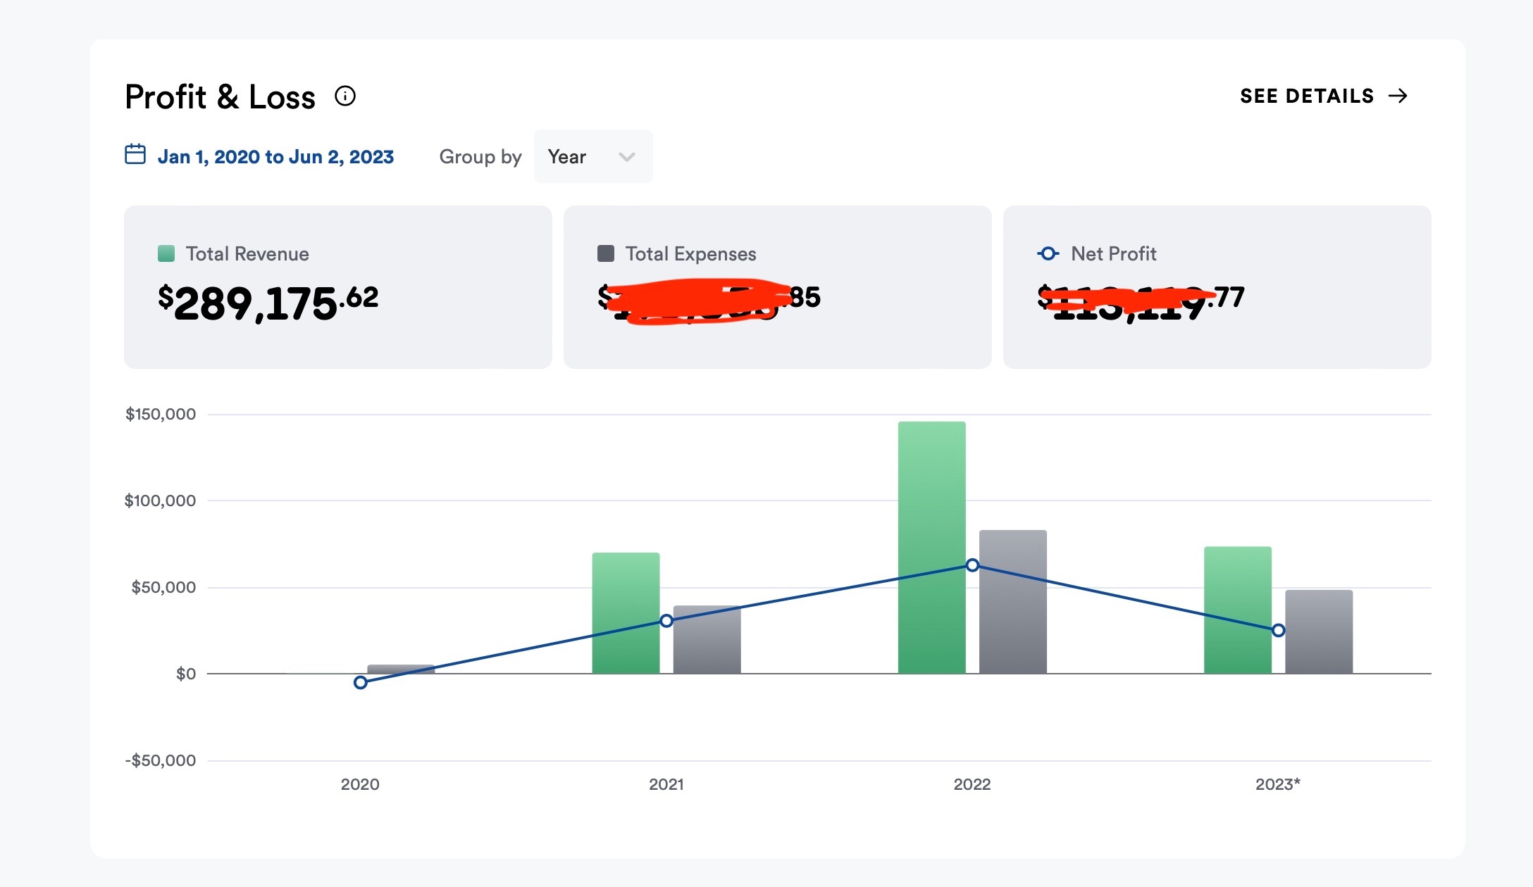Click the SEE DETAILS link
This screenshot has height=887, width=1533.
[1307, 96]
